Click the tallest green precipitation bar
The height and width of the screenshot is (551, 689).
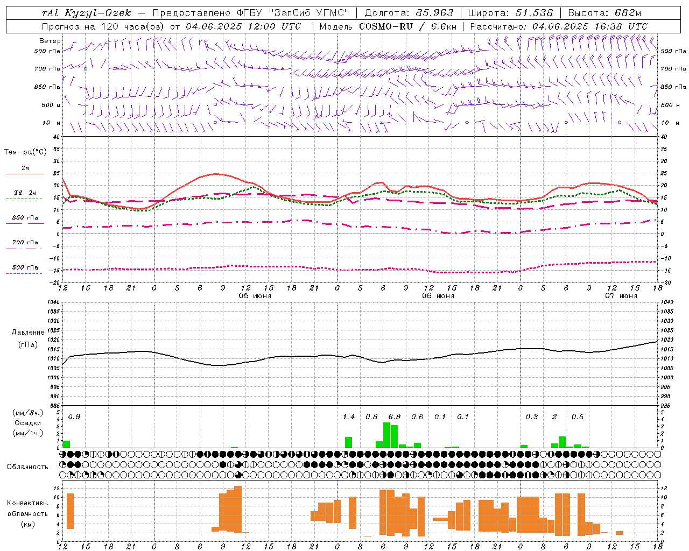click(x=386, y=435)
